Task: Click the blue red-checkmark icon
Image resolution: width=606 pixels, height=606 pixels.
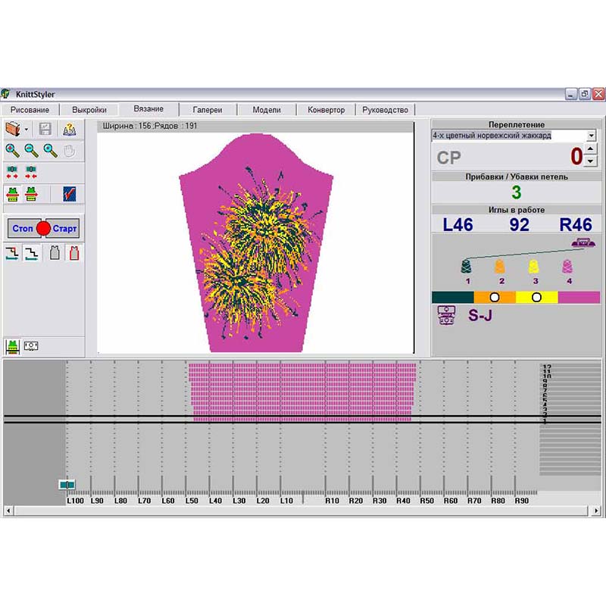Action: 70,194
